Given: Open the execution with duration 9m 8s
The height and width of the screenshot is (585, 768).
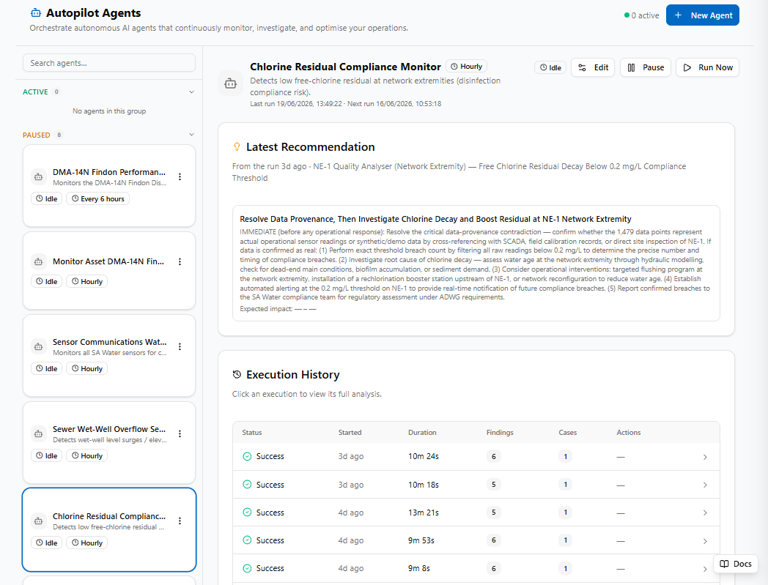Looking at the screenshot, I should (476, 568).
